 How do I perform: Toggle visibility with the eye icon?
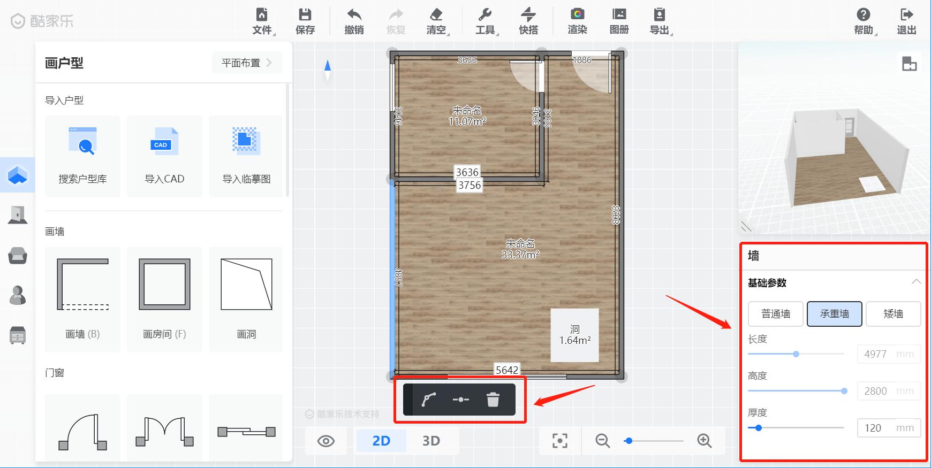tap(326, 441)
